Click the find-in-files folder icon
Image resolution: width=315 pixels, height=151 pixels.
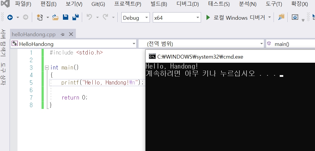(x=281, y=17)
